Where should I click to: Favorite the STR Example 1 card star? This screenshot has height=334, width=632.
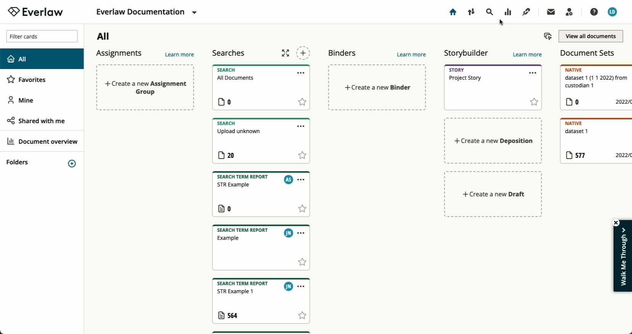click(302, 315)
